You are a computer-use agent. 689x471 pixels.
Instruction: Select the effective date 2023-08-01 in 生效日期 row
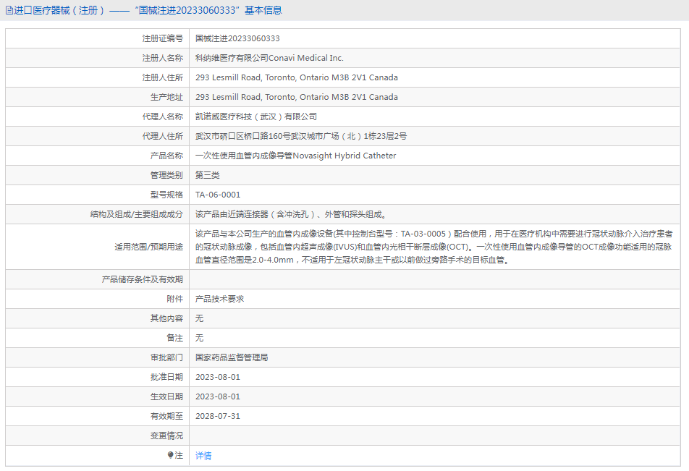point(218,396)
